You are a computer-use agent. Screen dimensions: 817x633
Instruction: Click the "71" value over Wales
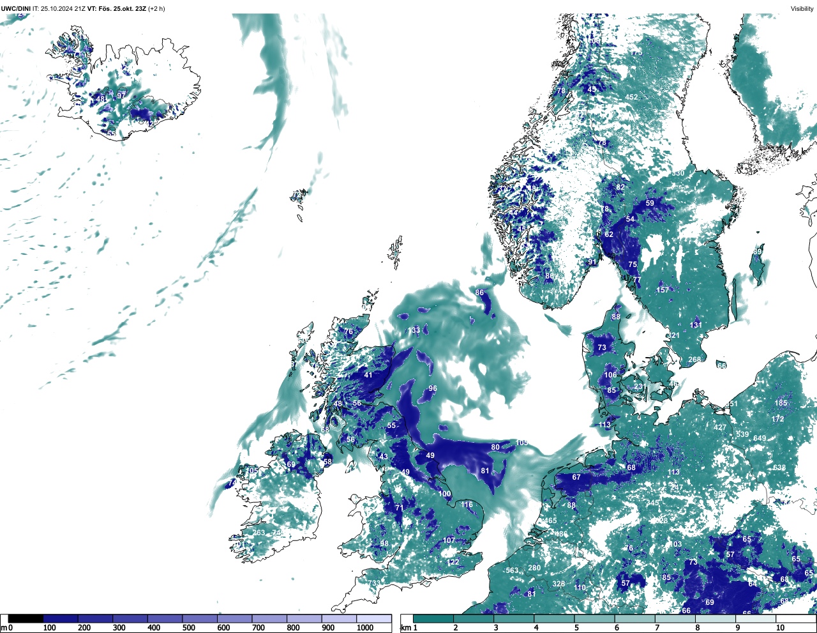400,508
